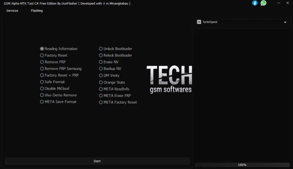Screen dimensions: 293x169
Task: Choose the Backup NV option
Action: [110, 69]
